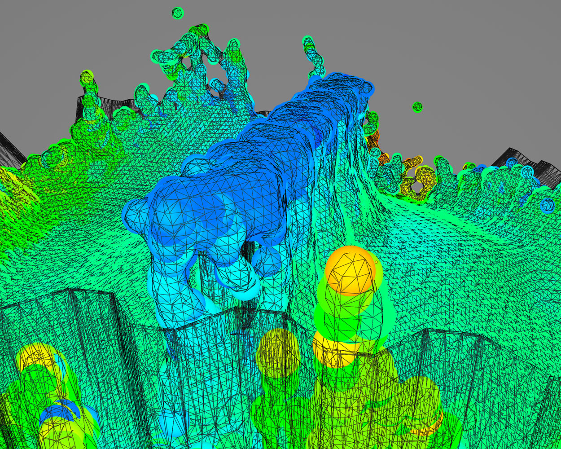The height and width of the screenshot is (449, 561).
Task: Click the blue sphere at far right edge
Action: [x=548, y=205]
